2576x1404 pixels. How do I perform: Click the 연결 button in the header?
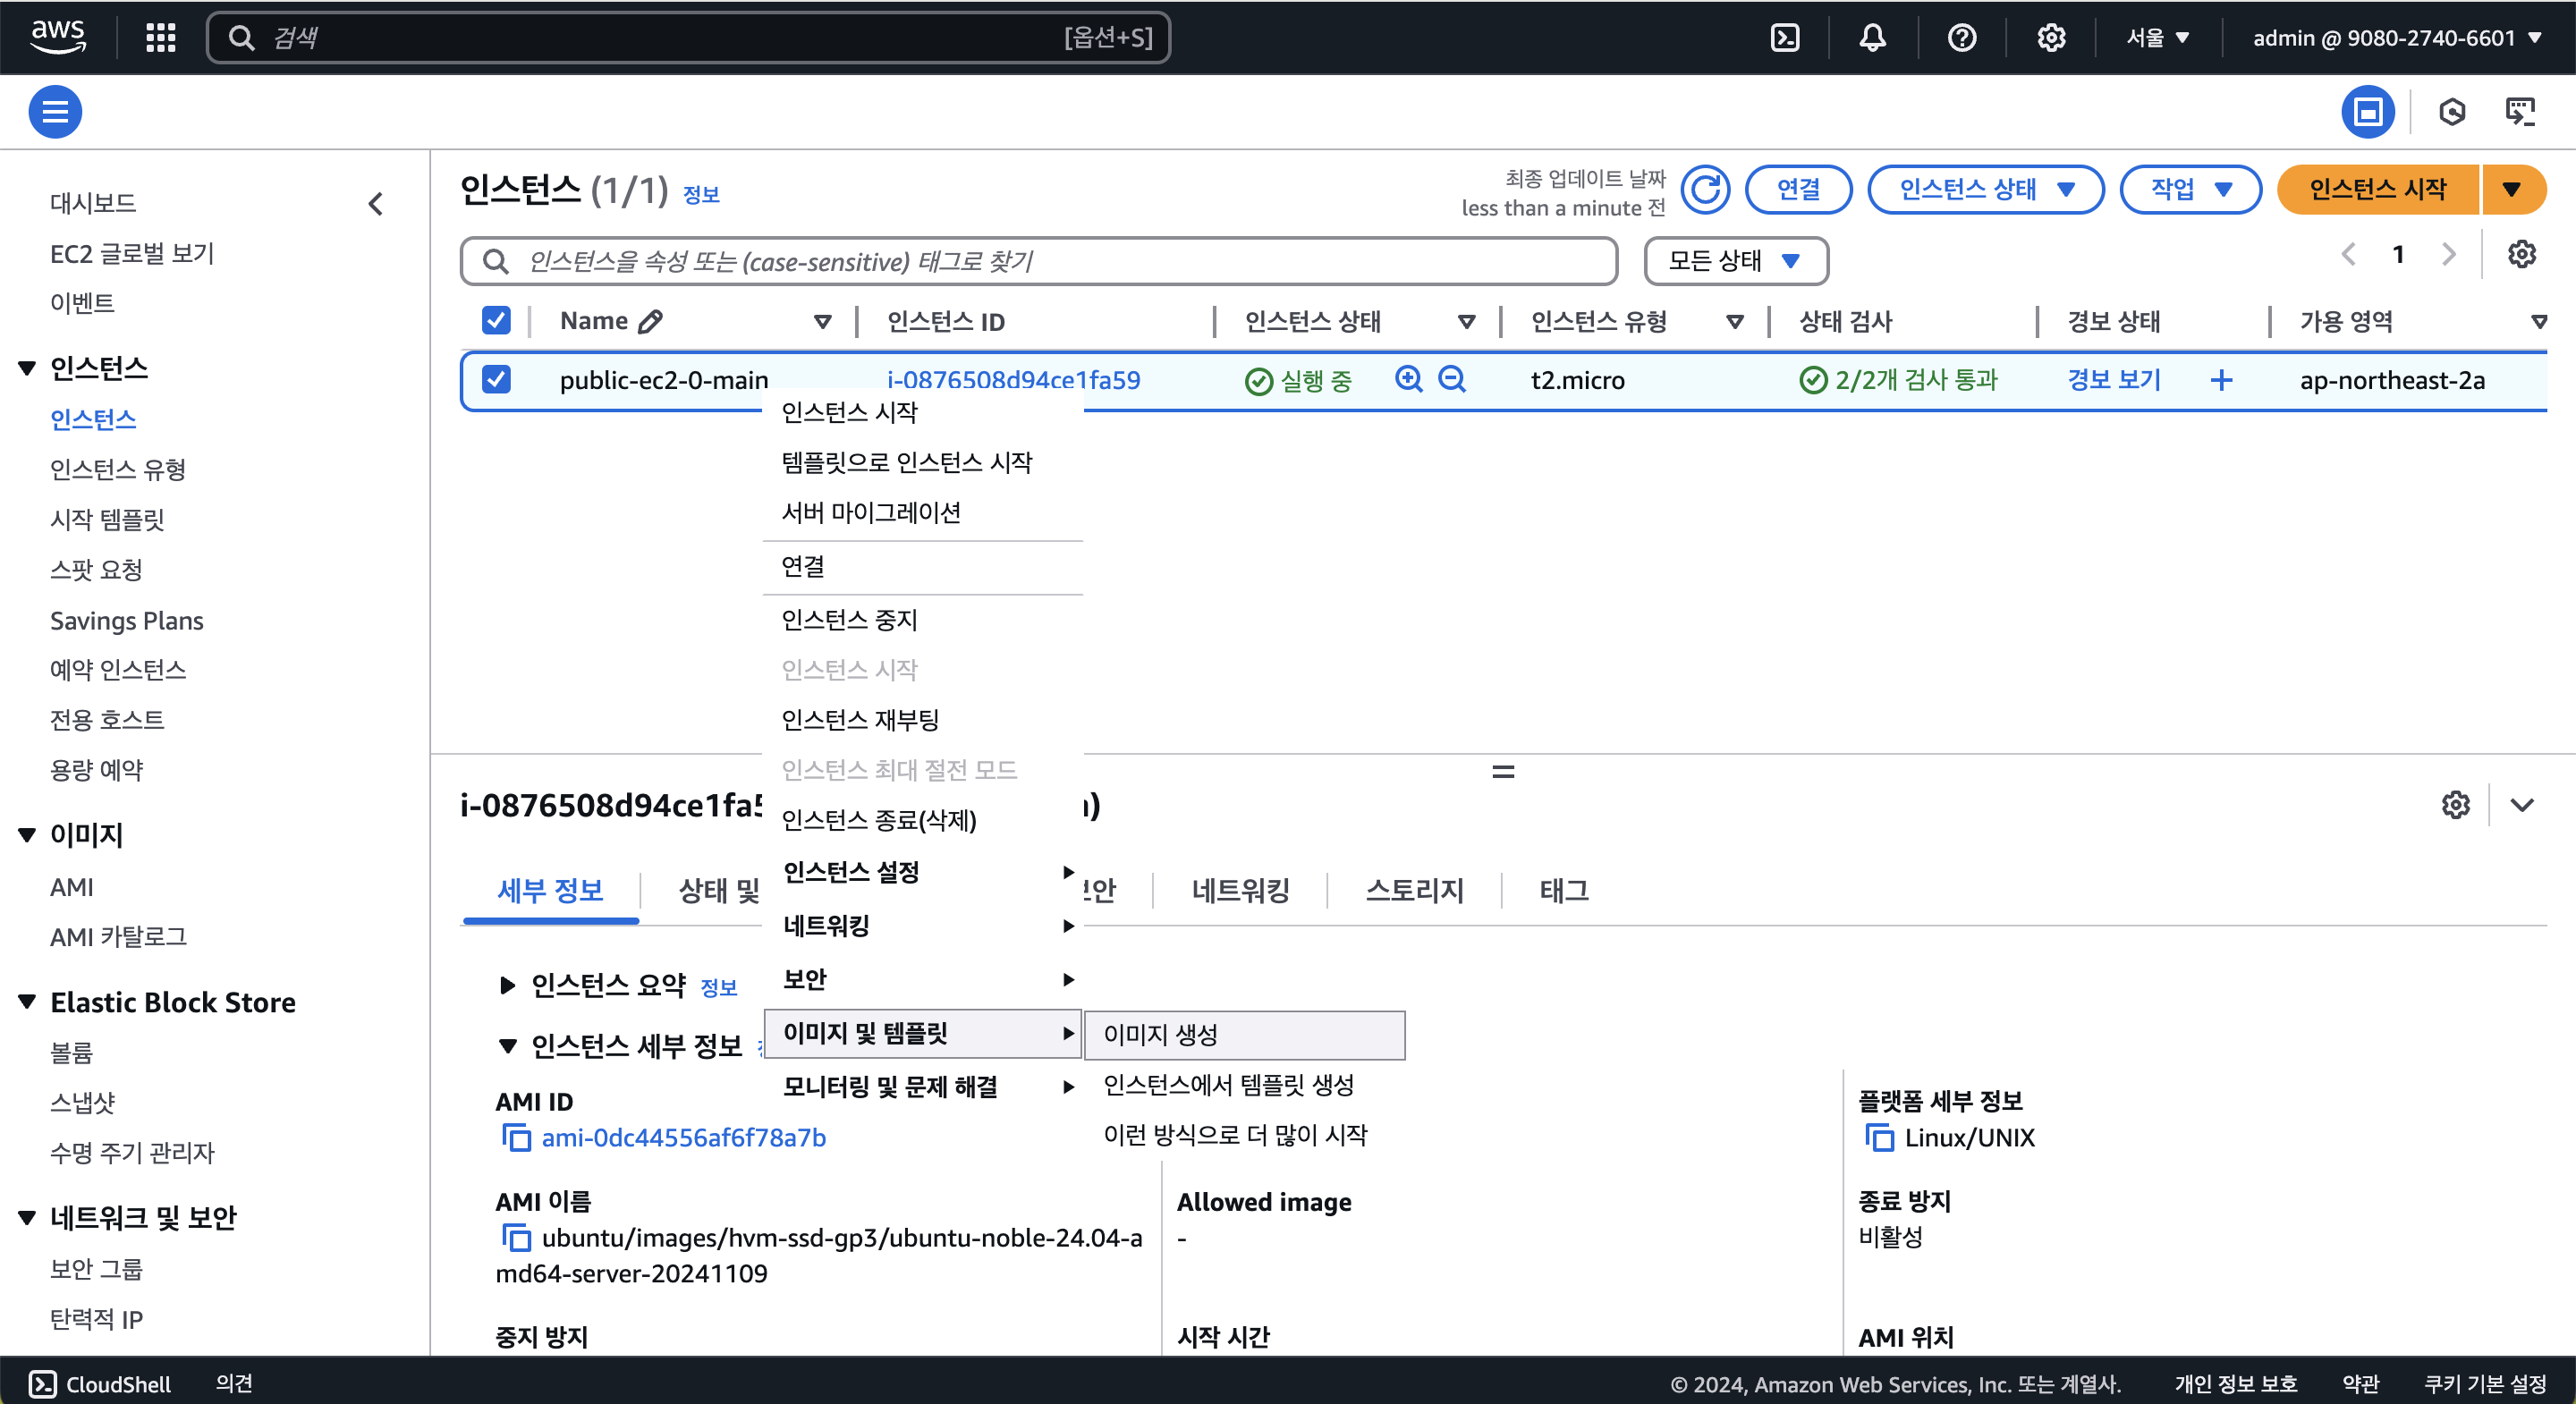[x=1797, y=189]
